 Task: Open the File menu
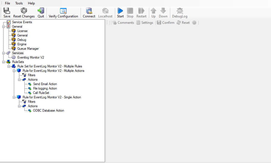click(7, 3)
